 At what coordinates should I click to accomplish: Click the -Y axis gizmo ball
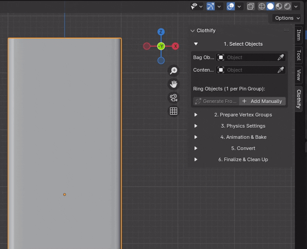click(161, 46)
